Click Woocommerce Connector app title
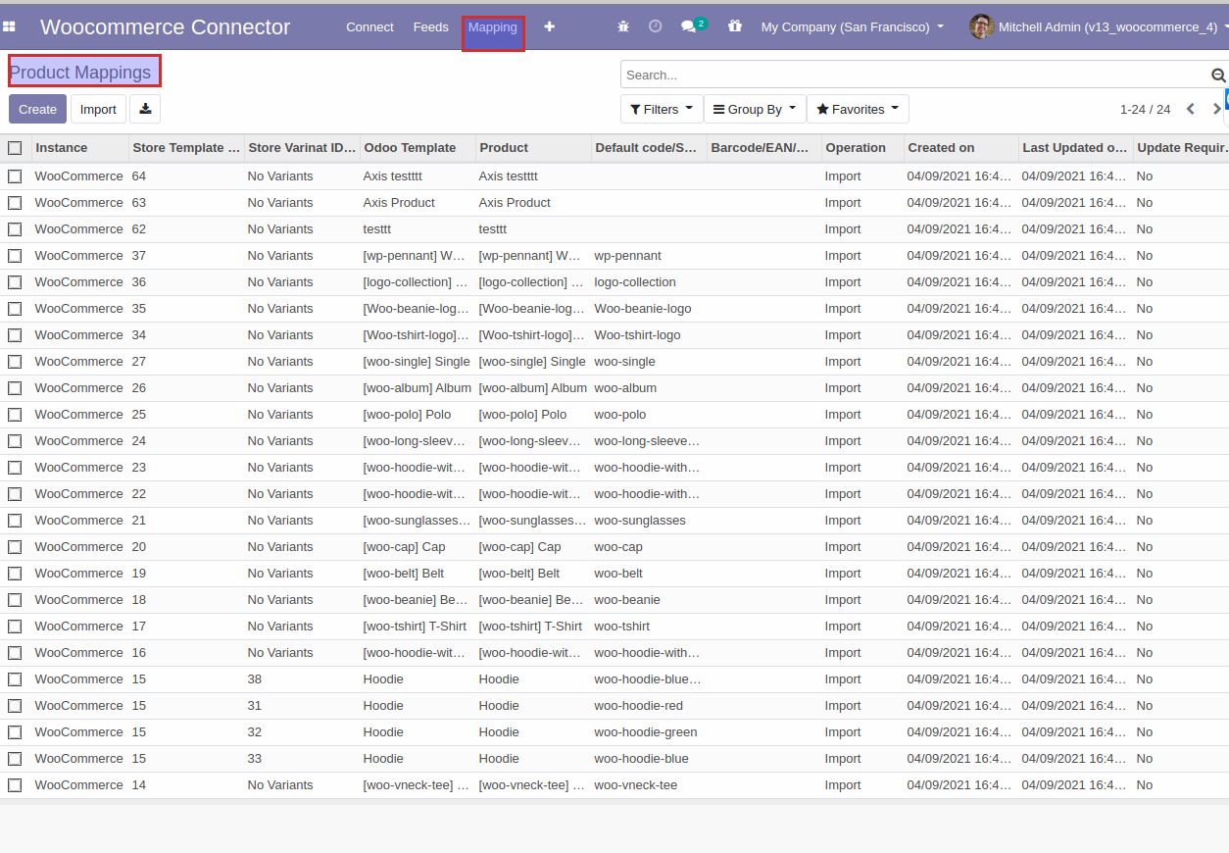 (166, 26)
